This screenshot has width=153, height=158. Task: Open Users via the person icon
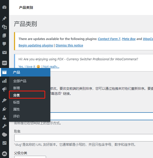[x=4, y=117]
